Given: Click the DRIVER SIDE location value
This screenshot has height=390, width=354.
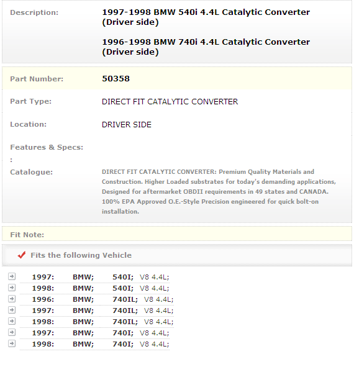Looking at the screenshot, I should 127,124.
